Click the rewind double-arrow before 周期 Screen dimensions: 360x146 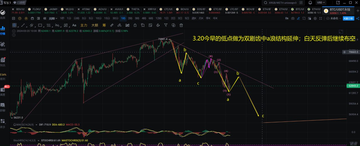[x=45, y=18]
